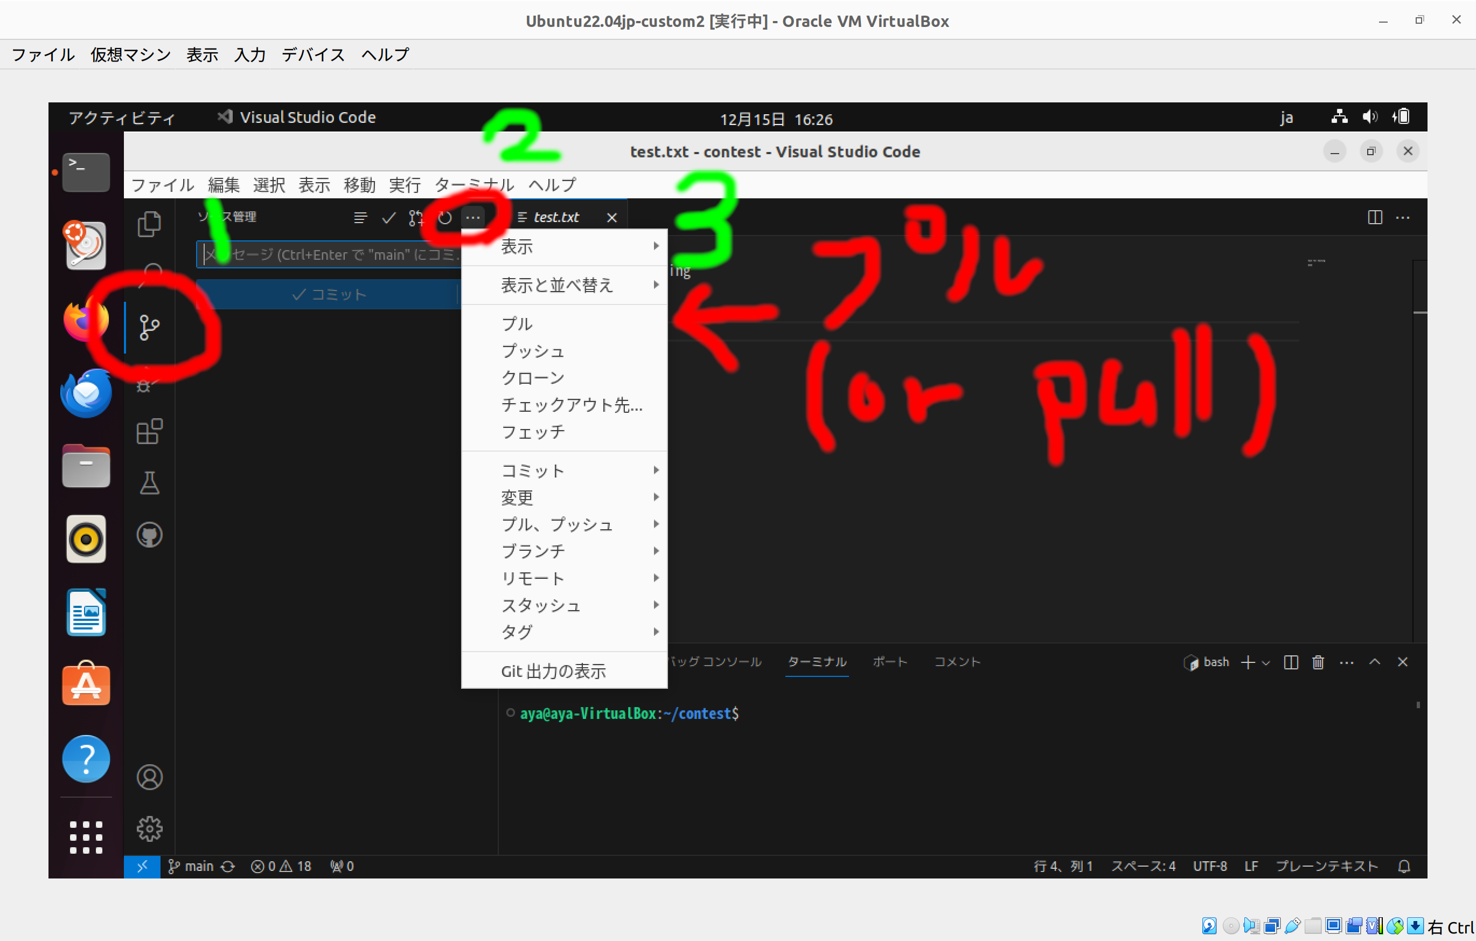Open the GitHub view icon

[149, 535]
